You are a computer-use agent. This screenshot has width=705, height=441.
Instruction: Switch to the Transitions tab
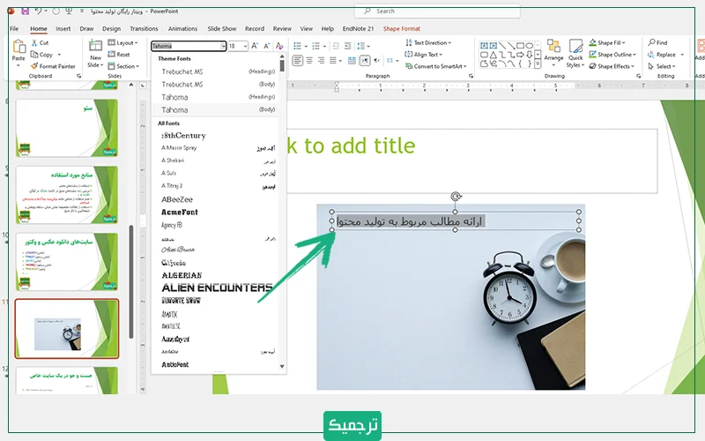144,28
